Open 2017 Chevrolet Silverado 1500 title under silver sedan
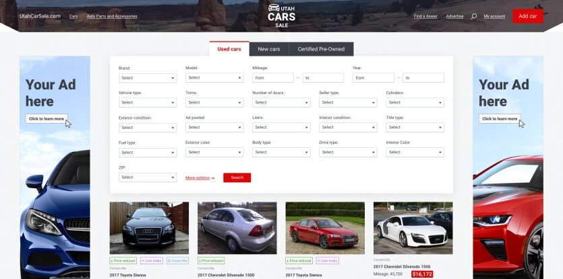This screenshot has width=563, height=279. (x=226, y=276)
